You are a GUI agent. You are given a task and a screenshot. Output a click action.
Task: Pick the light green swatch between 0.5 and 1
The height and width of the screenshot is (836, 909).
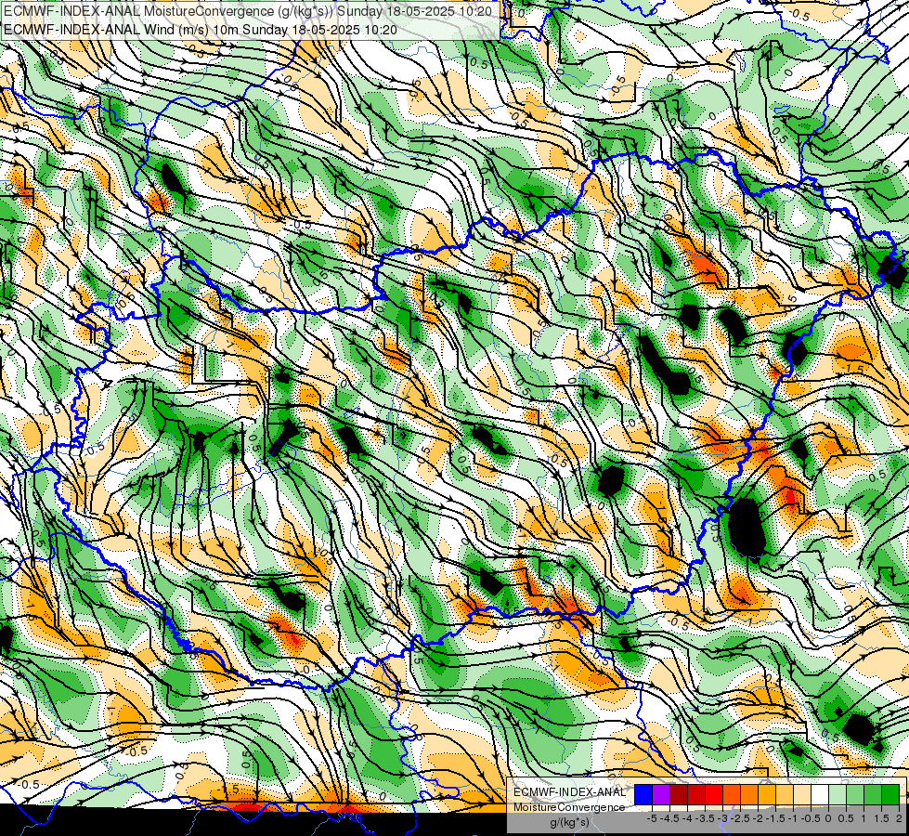855,795
